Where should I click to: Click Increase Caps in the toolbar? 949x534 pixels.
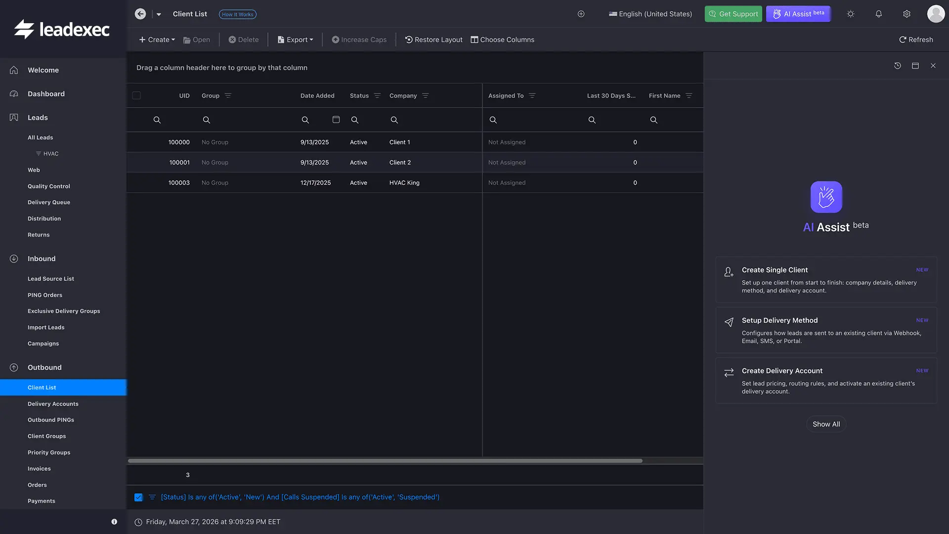[x=359, y=40]
